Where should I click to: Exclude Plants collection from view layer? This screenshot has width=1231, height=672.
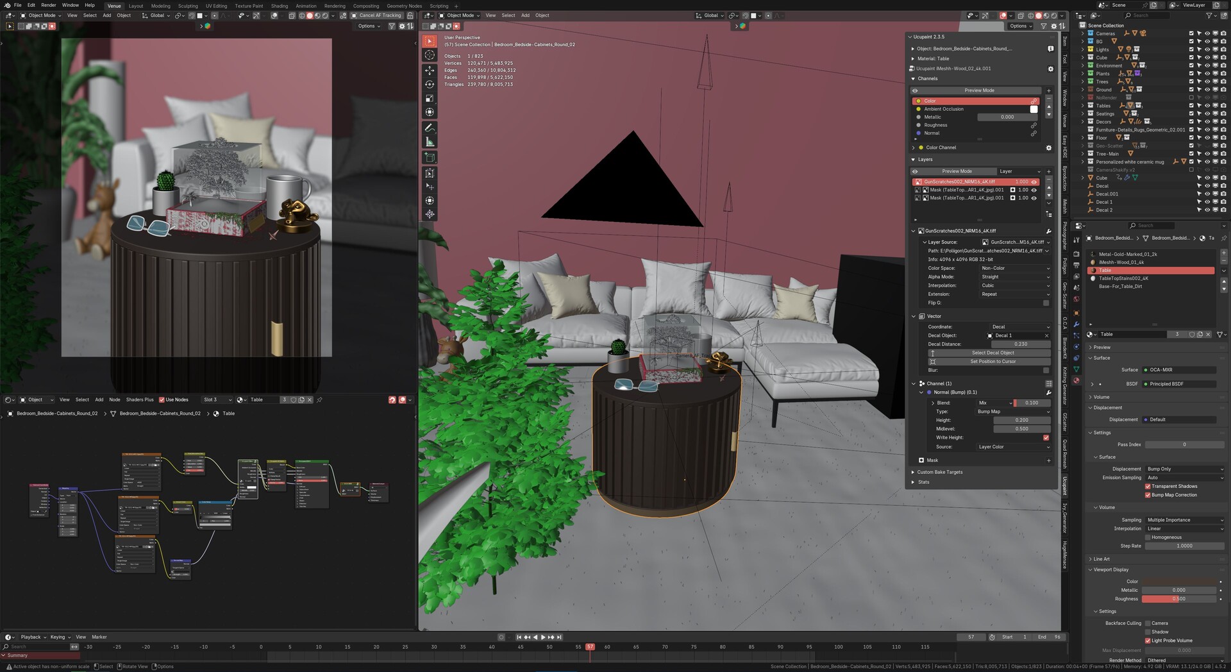tap(1191, 74)
